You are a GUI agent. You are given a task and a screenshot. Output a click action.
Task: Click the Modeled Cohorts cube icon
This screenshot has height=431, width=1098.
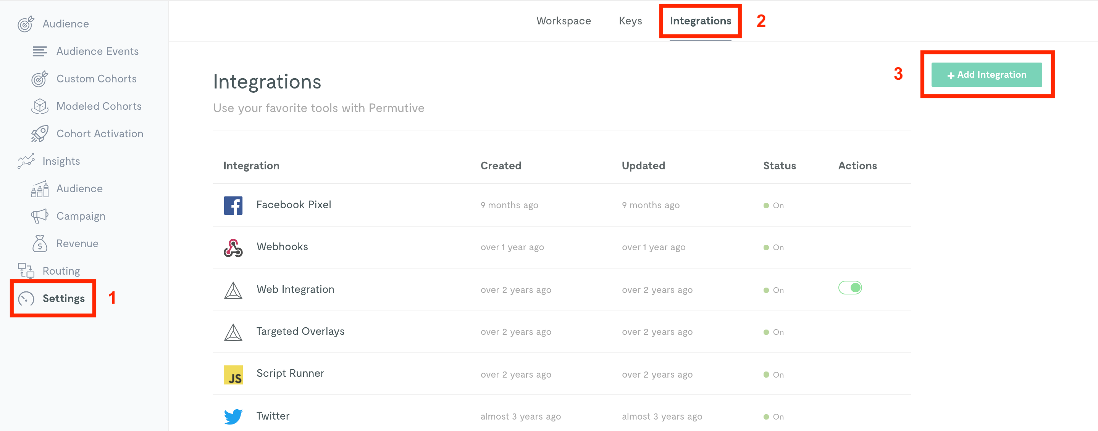[x=40, y=106]
